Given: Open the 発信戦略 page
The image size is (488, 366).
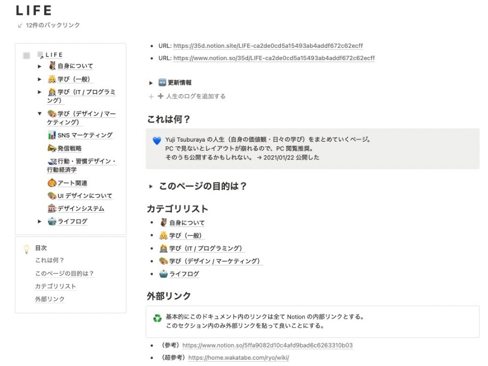Looking at the screenshot, I should tap(70, 149).
